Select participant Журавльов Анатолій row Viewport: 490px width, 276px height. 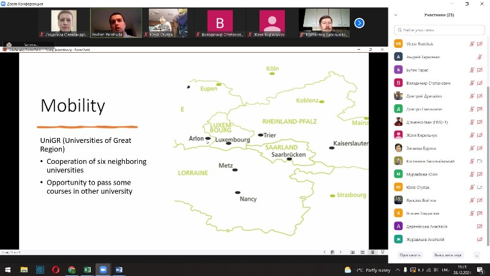click(439, 239)
